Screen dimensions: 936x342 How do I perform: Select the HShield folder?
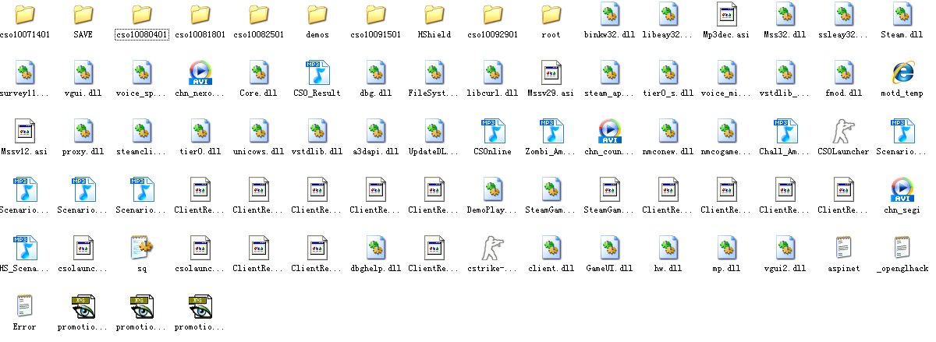434,16
